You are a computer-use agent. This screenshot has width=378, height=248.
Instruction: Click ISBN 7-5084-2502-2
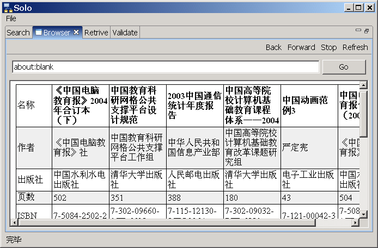pyautogui.click(x=81, y=212)
